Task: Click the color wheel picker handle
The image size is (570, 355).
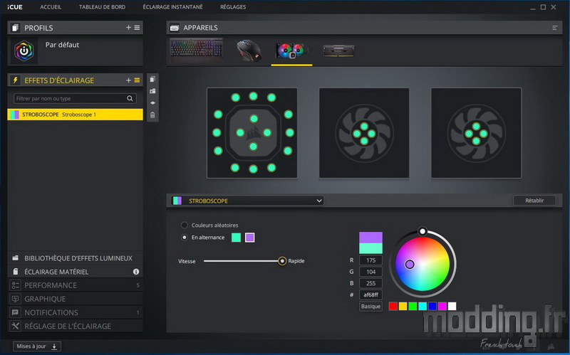Action: (x=410, y=264)
